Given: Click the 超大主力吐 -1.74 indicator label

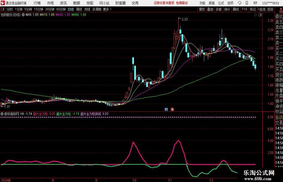Looking at the screenshot, I should (x=68, y=114).
